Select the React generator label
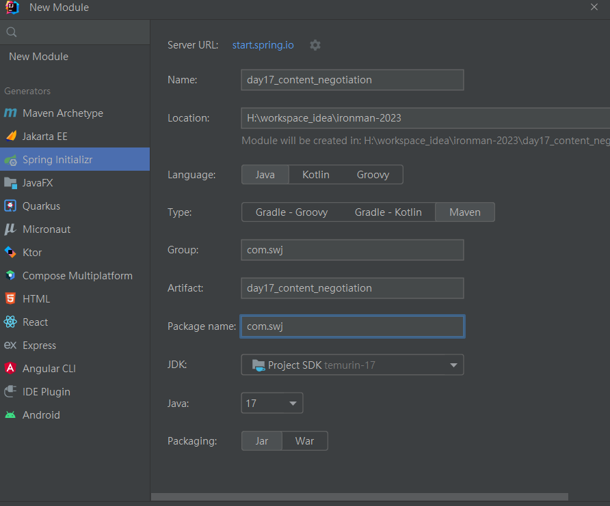This screenshot has width=610, height=506. pos(35,322)
